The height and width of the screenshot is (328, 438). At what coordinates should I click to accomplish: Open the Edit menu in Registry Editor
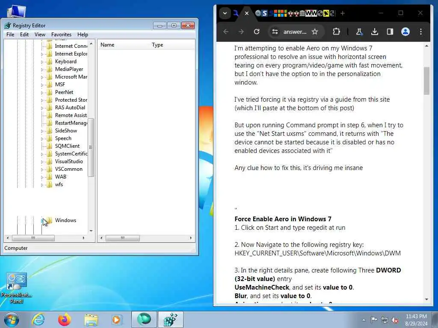[x=24, y=34]
